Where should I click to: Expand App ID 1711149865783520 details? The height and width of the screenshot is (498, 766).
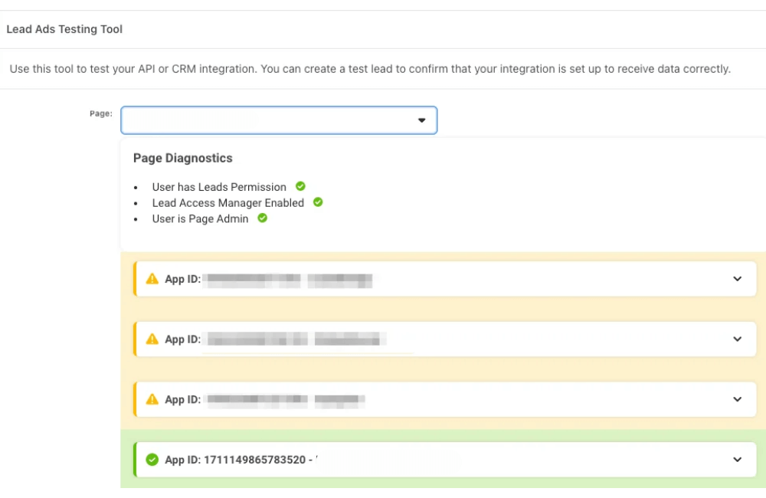click(737, 460)
